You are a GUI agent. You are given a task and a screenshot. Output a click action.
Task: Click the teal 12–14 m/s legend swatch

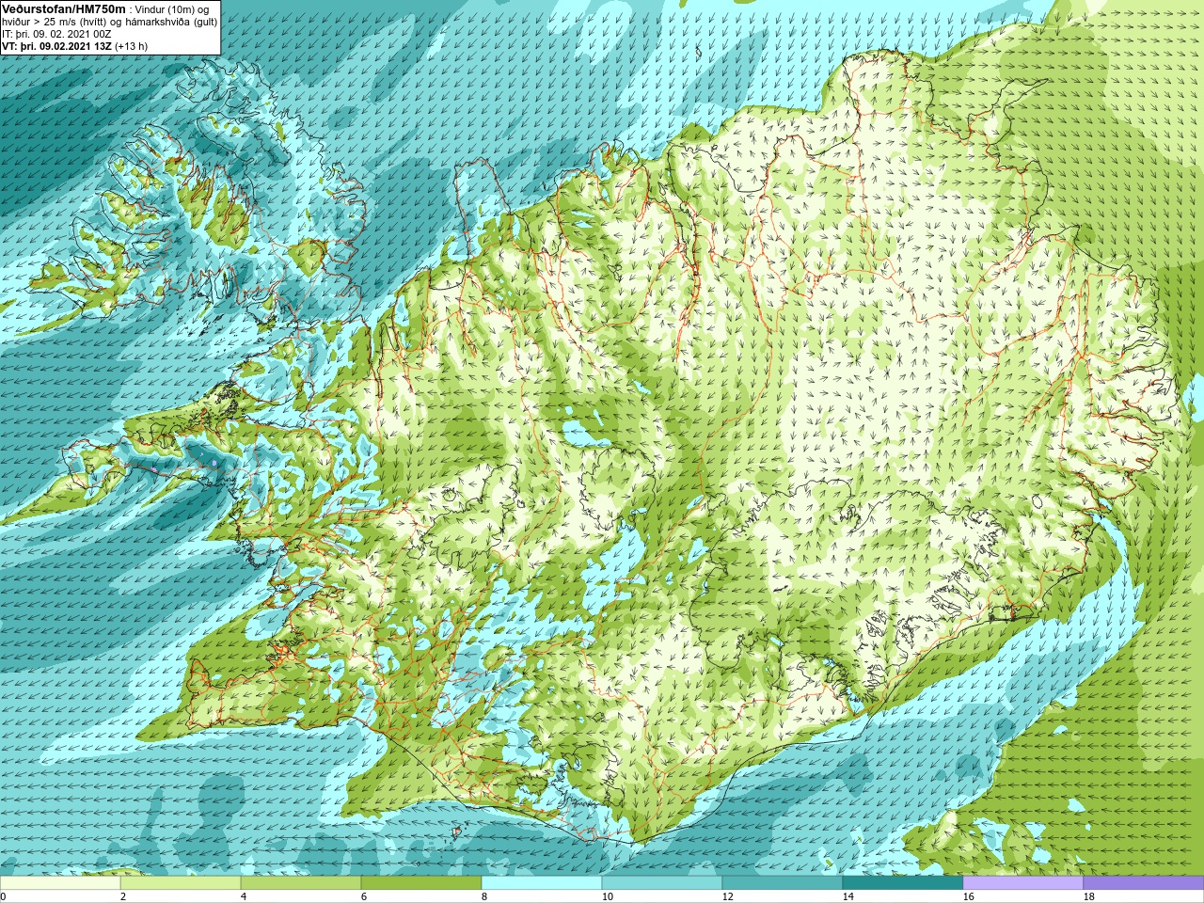click(783, 883)
